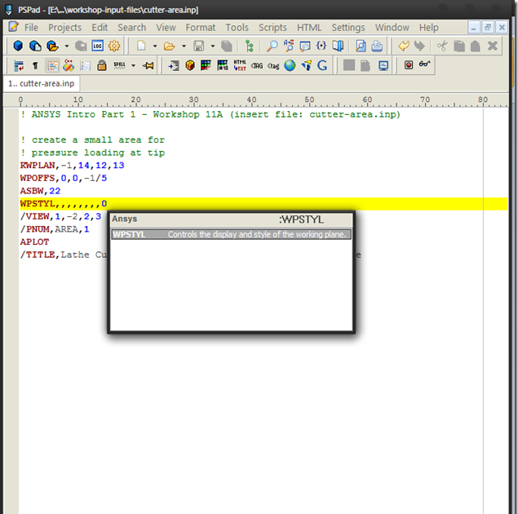Open the Projects menu
Image resolution: width=518 pixels, height=514 pixels.
(x=64, y=27)
